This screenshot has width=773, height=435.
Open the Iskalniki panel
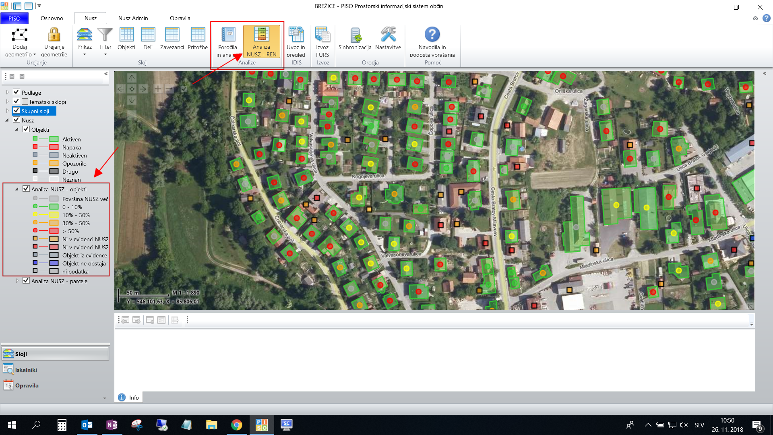click(26, 370)
